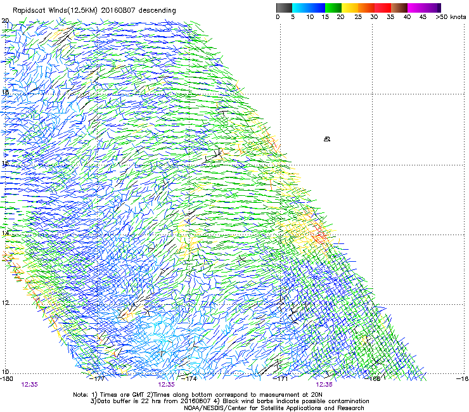Click the legend label '40'
This screenshot has width=469, height=412.
pyautogui.click(x=407, y=17)
